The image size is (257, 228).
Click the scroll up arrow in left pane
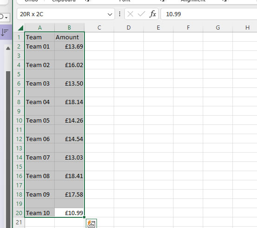(x=8, y=49)
